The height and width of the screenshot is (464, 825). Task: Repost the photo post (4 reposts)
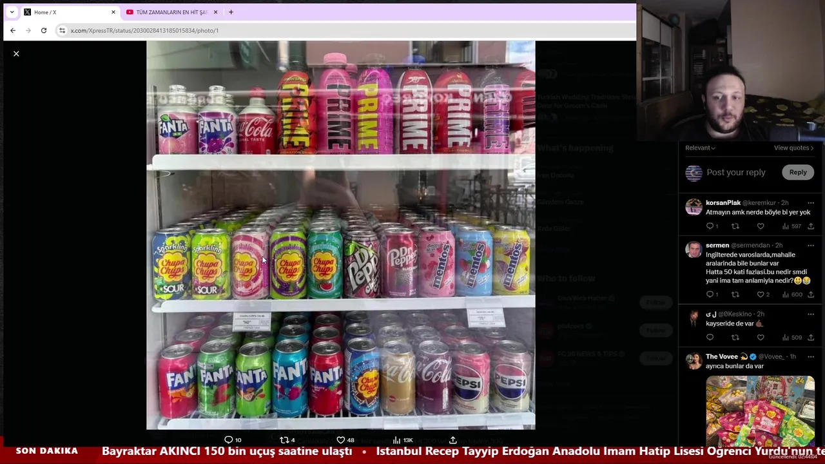click(287, 440)
